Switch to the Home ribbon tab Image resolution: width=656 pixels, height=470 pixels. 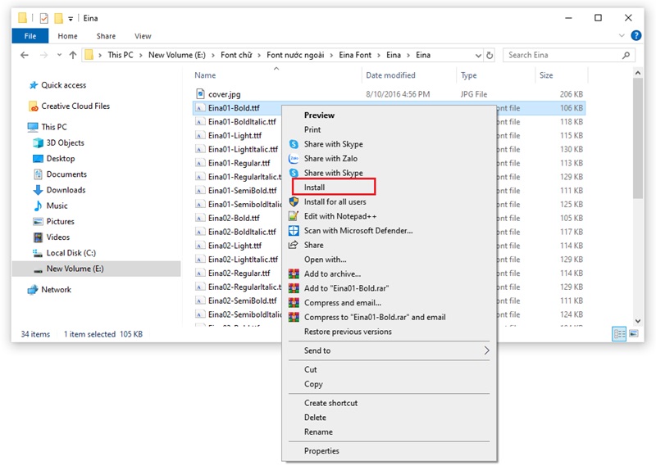click(x=67, y=36)
